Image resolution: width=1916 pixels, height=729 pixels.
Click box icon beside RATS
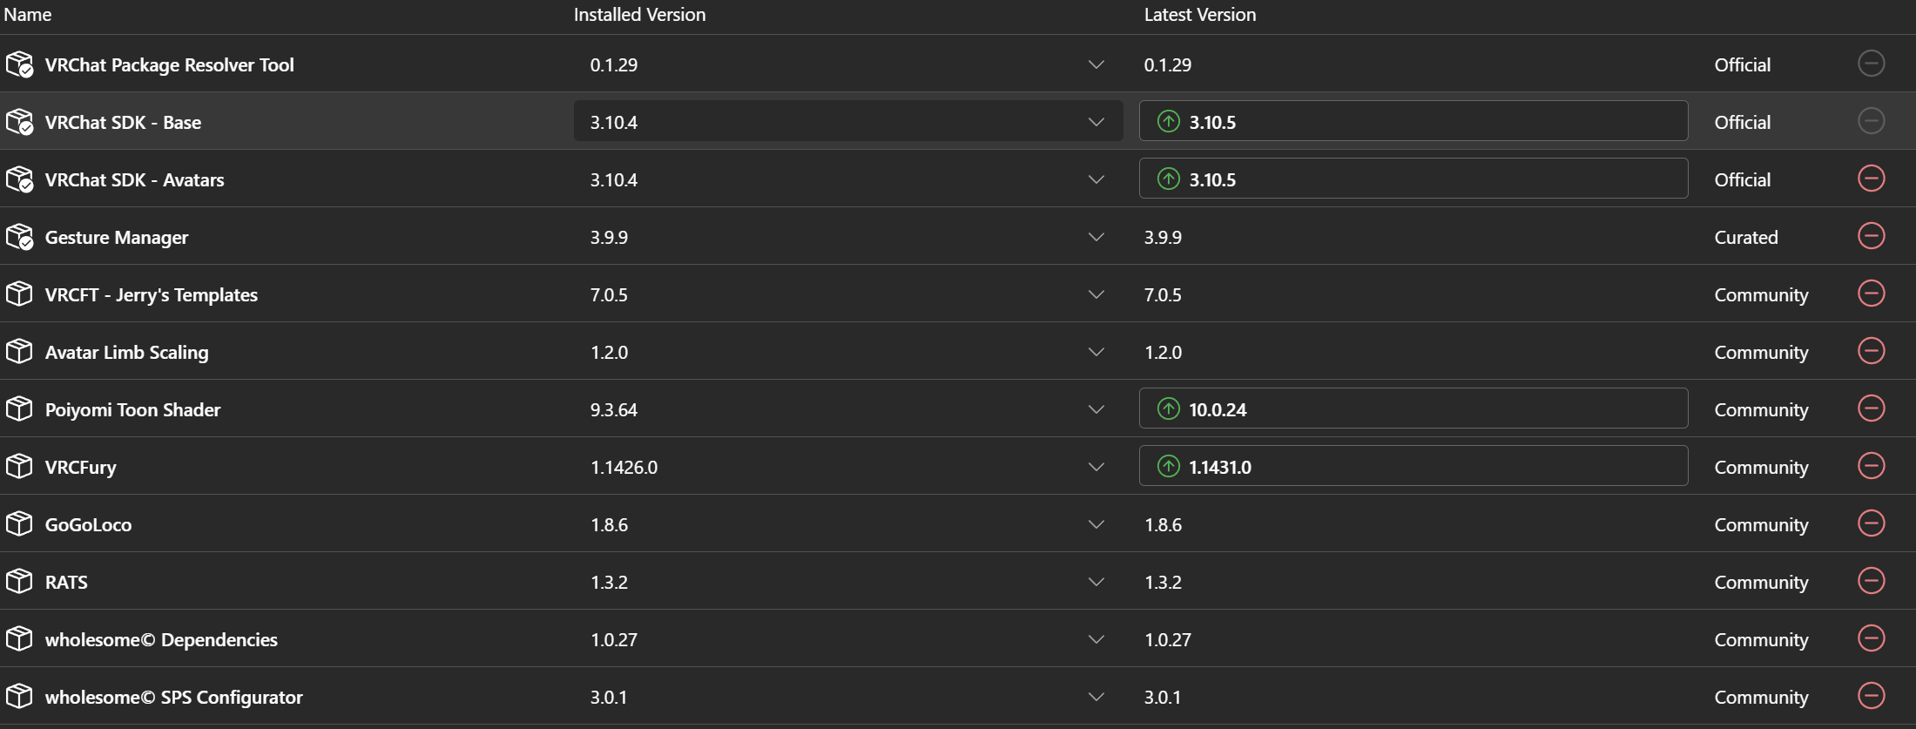(19, 582)
